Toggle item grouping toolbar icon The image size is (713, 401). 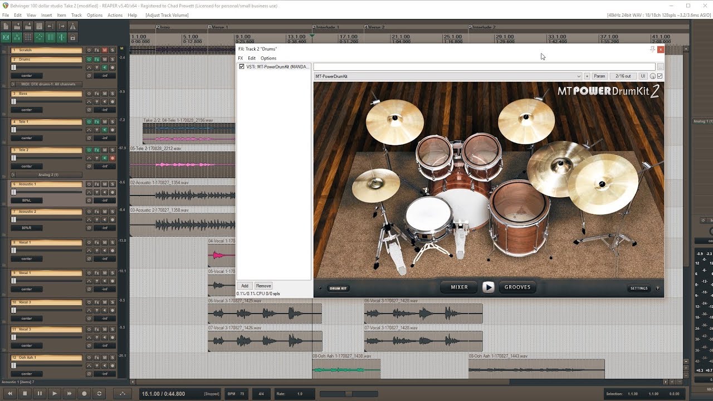pyautogui.click(x=17, y=37)
